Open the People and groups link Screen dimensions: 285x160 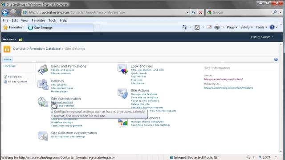(x=63, y=70)
